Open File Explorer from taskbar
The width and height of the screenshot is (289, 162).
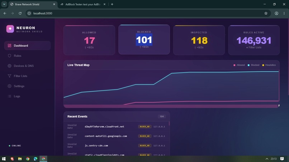(20, 159)
